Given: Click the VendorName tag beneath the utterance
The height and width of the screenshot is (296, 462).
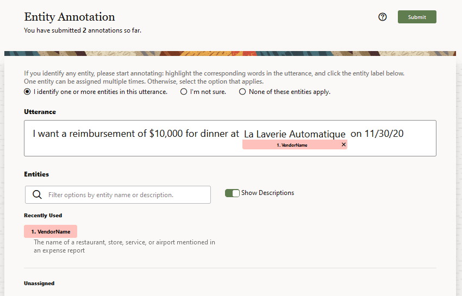Looking at the screenshot, I should coord(292,145).
